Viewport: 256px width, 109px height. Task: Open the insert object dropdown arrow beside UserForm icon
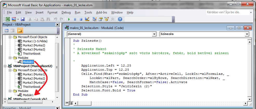pyautogui.click(x=18, y=19)
